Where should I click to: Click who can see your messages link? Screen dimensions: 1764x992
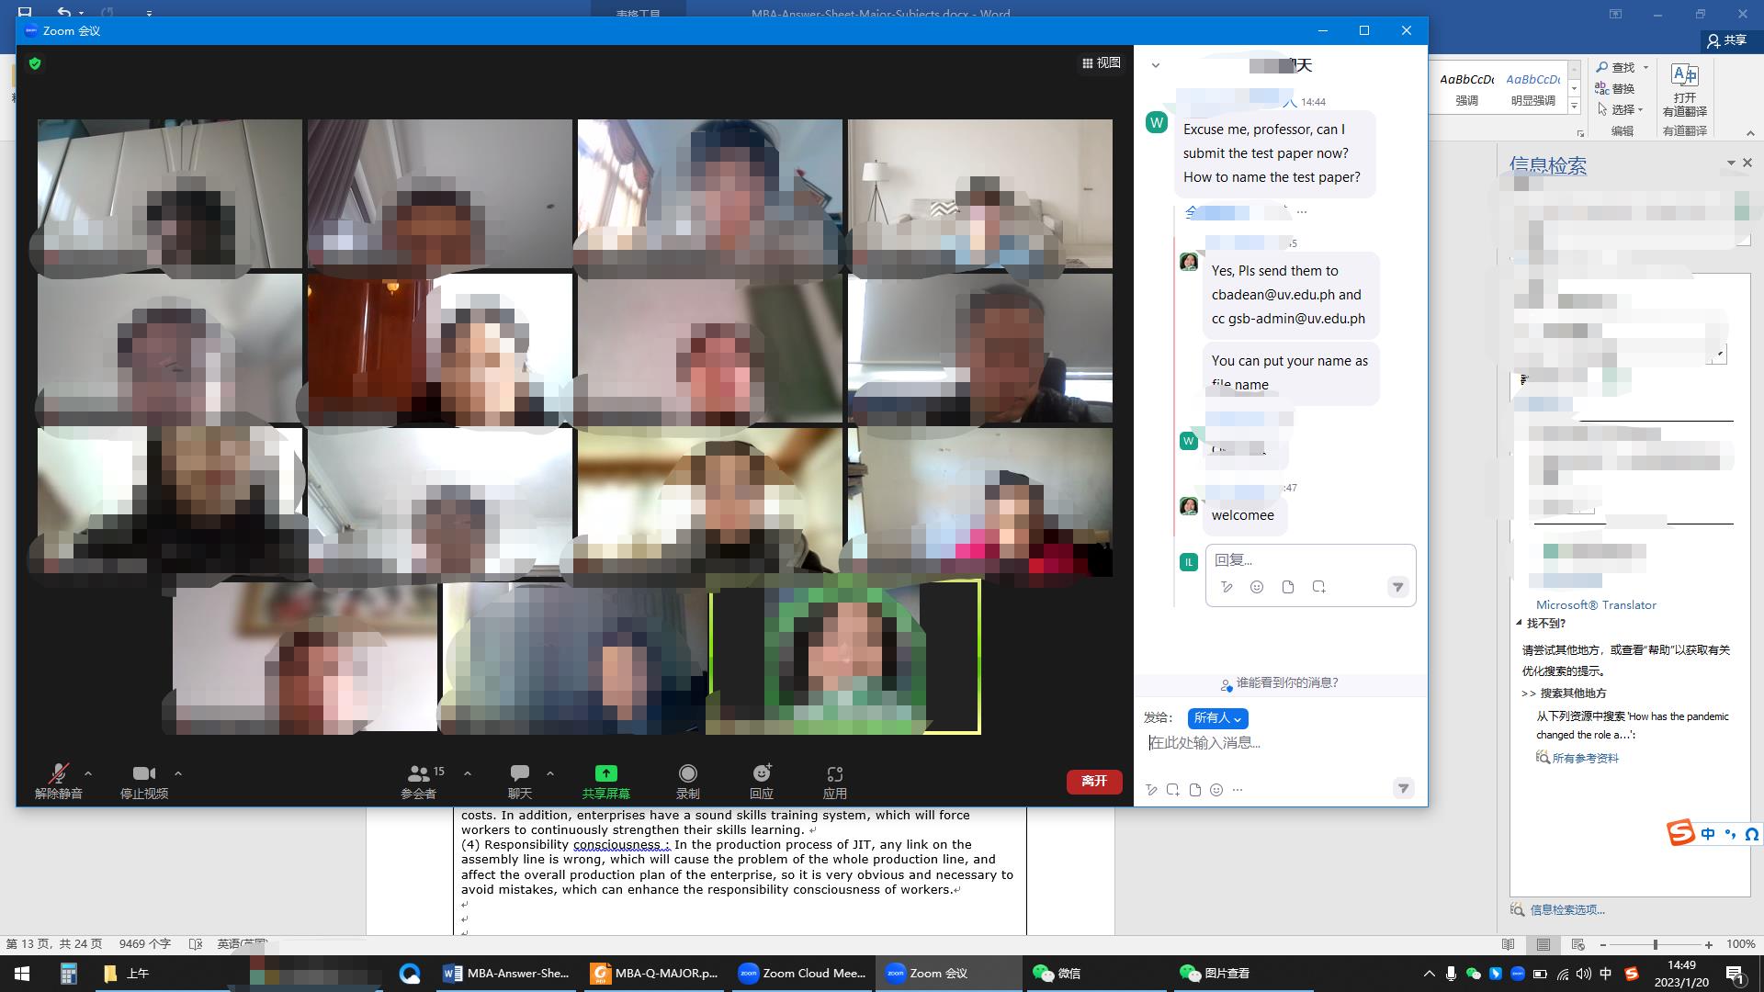click(x=1280, y=683)
